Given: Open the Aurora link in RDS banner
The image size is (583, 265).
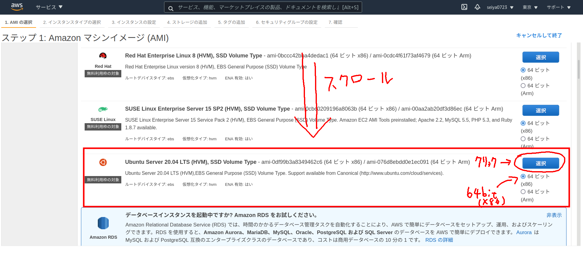Looking at the screenshot, I should 524,232.
